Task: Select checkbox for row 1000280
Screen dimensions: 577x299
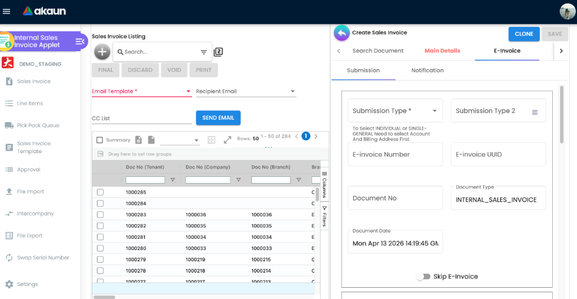Action: [x=100, y=248]
